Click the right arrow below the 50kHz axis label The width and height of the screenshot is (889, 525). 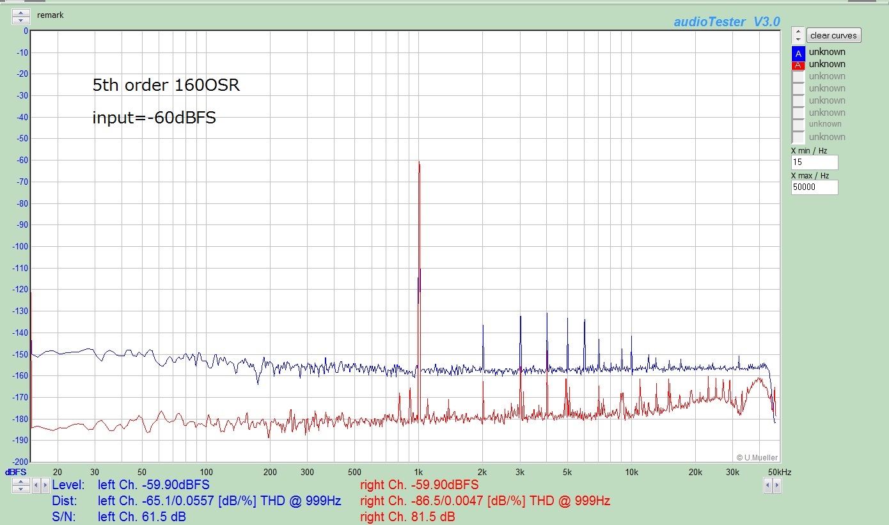click(776, 485)
